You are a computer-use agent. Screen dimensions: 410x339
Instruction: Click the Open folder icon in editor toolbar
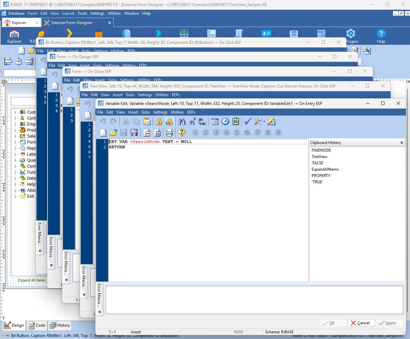click(113, 133)
